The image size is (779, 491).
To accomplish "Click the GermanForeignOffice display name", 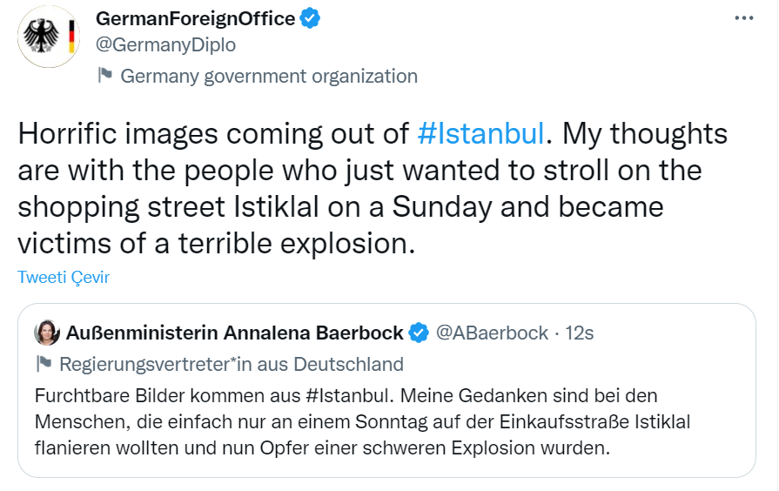I will click(195, 19).
